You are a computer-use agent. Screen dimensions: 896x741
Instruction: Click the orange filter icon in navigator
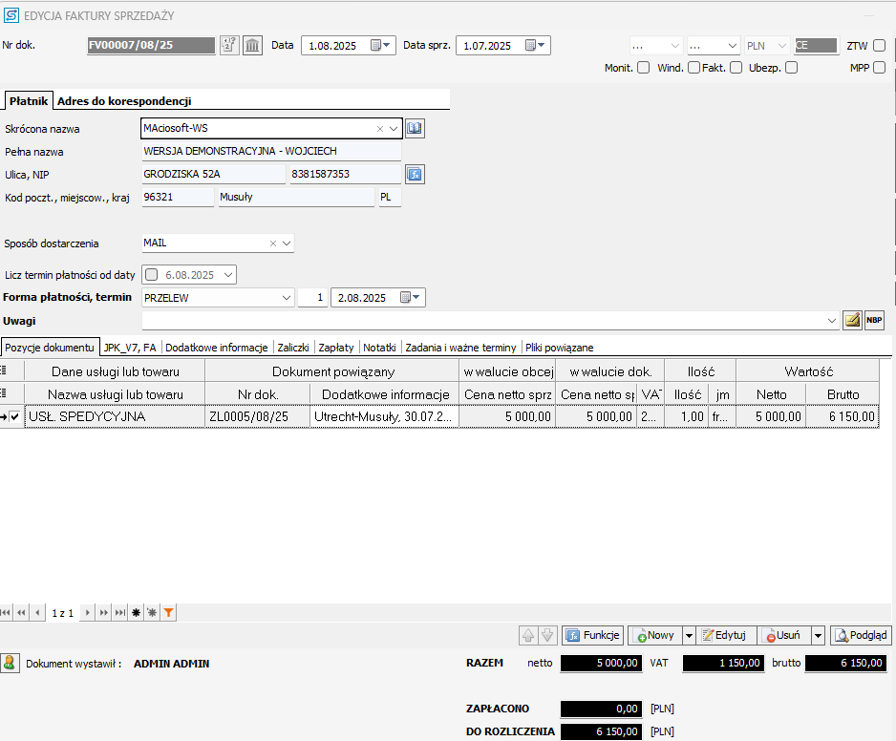pyautogui.click(x=168, y=612)
